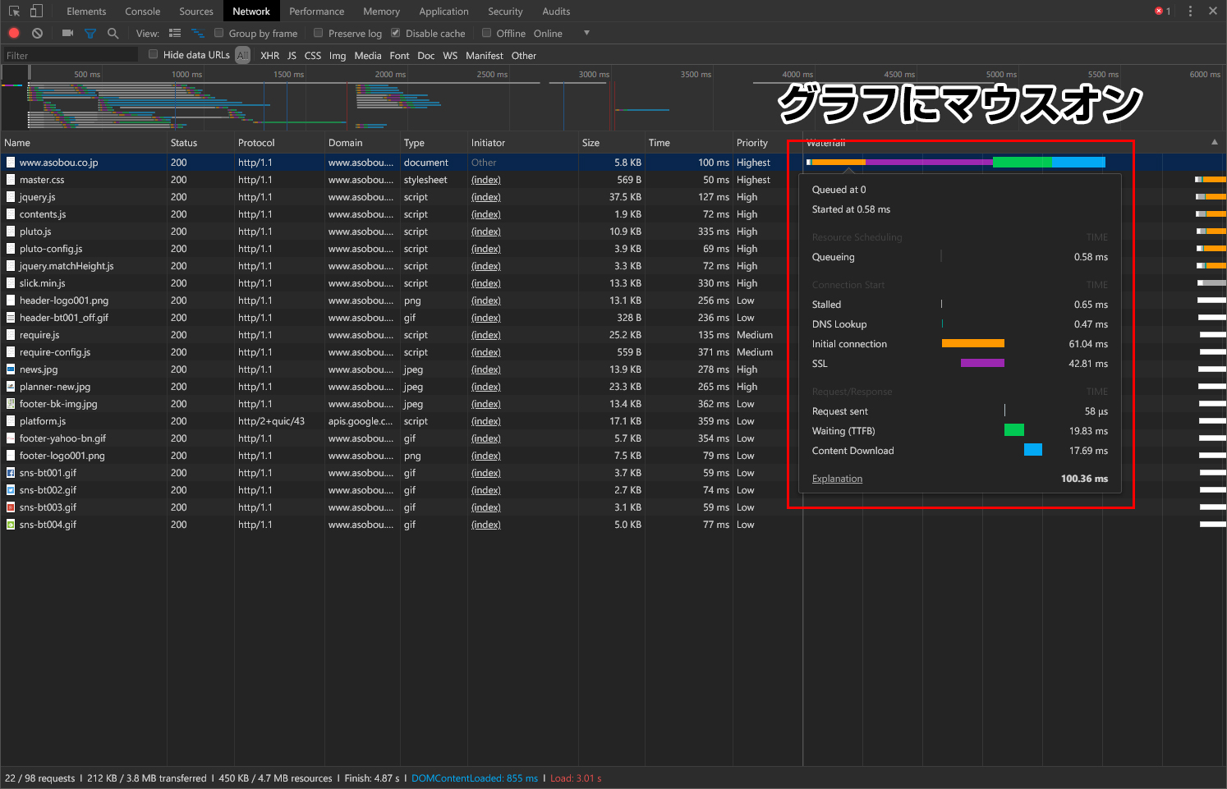Open the (index) initiator link for jquery.js
The height and width of the screenshot is (789, 1227).
[x=486, y=197]
